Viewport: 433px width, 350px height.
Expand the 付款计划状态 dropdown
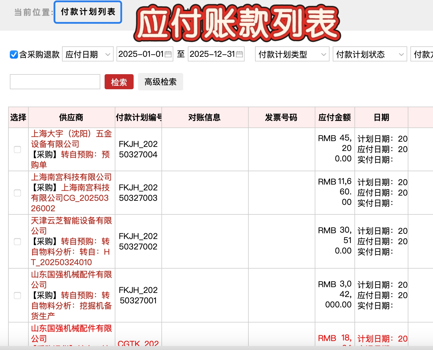click(x=370, y=54)
